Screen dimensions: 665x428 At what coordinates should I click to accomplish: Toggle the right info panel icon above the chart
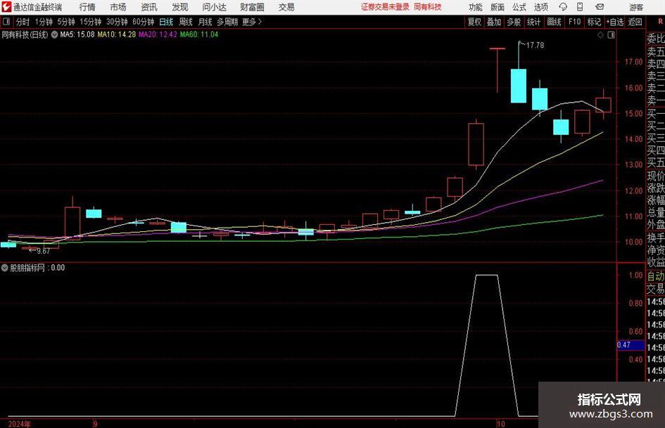click(611, 35)
